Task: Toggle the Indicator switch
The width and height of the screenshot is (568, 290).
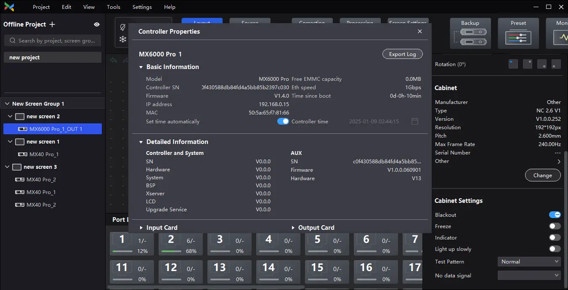Action: (x=555, y=237)
